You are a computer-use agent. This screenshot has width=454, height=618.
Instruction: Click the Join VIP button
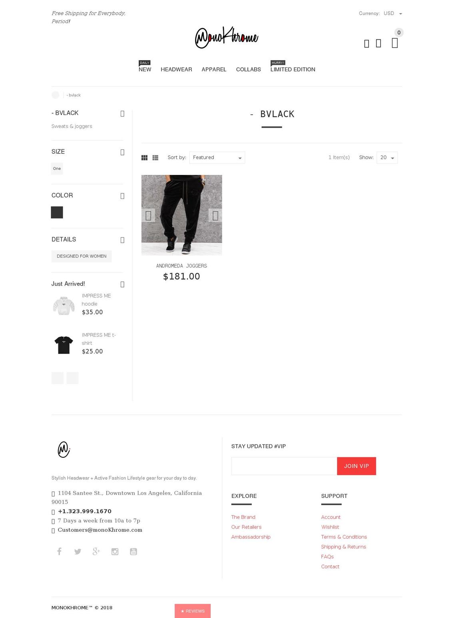click(356, 466)
